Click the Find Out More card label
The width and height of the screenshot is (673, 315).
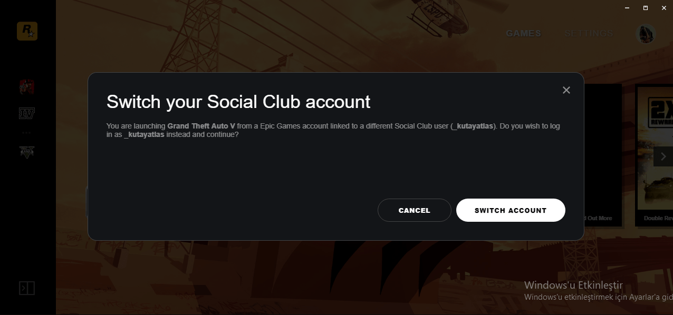click(598, 218)
